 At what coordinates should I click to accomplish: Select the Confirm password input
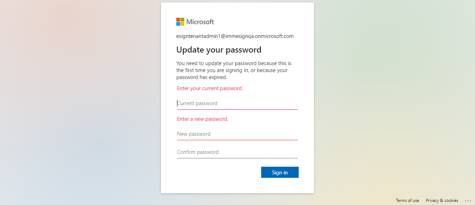(x=237, y=152)
